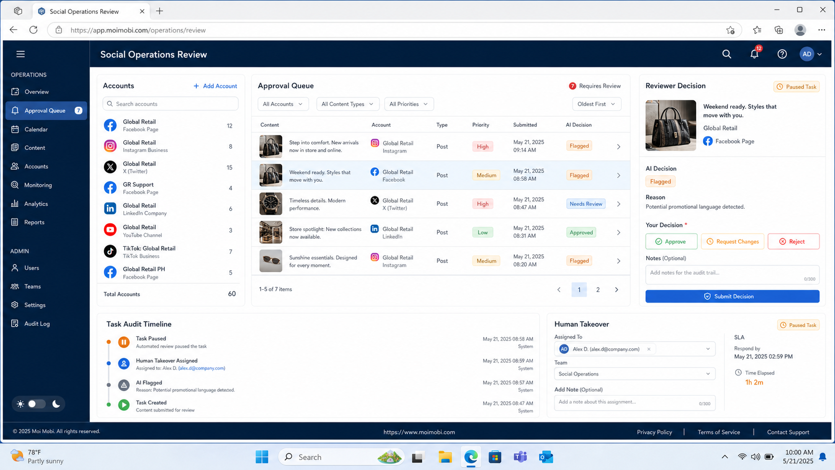The height and width of the screenshot is (470, 835).
Task: Select TikTok: Global Retail account
Action: click(x=169, y=252)
